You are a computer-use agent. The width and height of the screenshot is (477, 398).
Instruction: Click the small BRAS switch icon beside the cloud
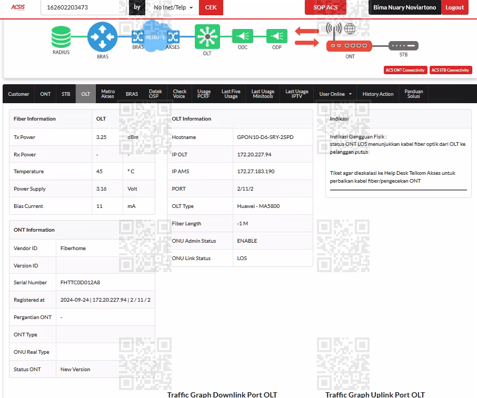click(138, 37)
